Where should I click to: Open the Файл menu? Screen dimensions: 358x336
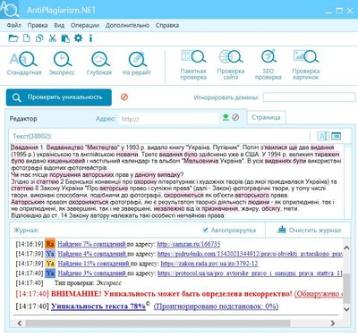[x=14, y=25]
